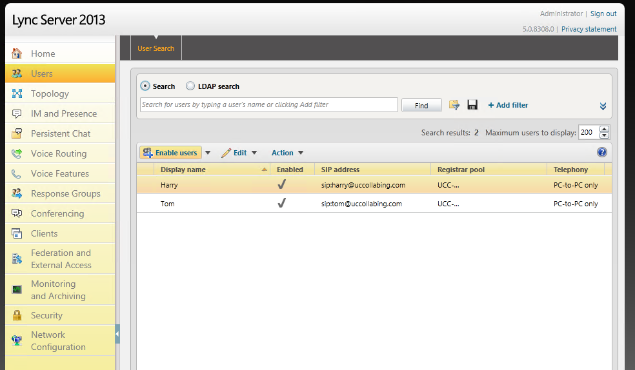Select the Tom user row
635x370 pixels.
[374, 204]
